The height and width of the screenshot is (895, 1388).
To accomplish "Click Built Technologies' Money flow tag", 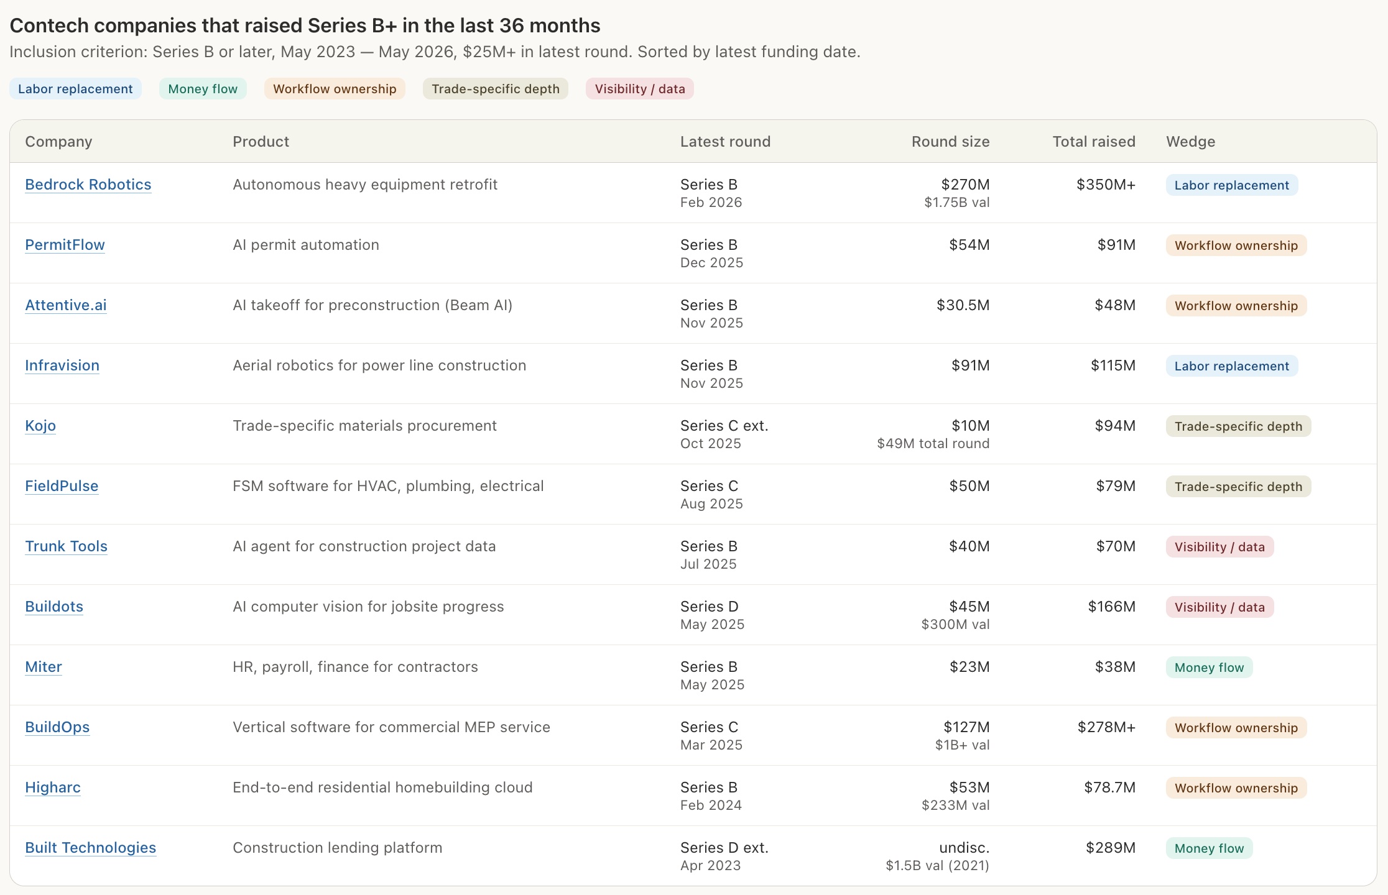I will (x=1209, y=848).
